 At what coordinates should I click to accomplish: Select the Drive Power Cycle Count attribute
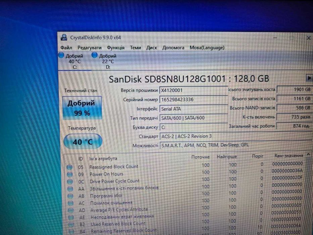(x=115, y=181)
